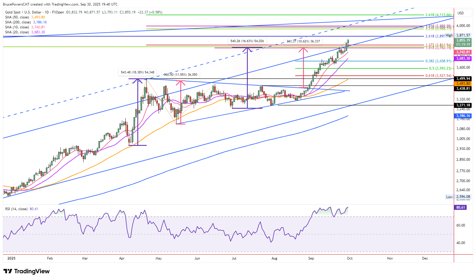Click the TradingView logo at bottom left
Viewport: 476px width, 280px height.
point(27,271)
